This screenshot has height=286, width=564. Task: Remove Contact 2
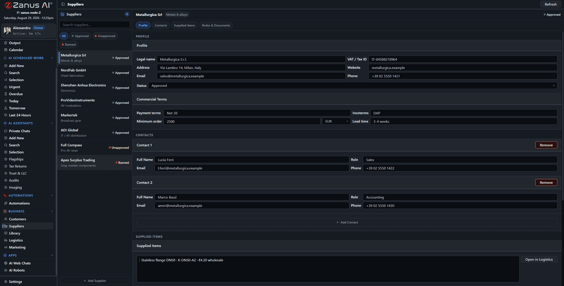pyautogui.click(x=546, y=182)
